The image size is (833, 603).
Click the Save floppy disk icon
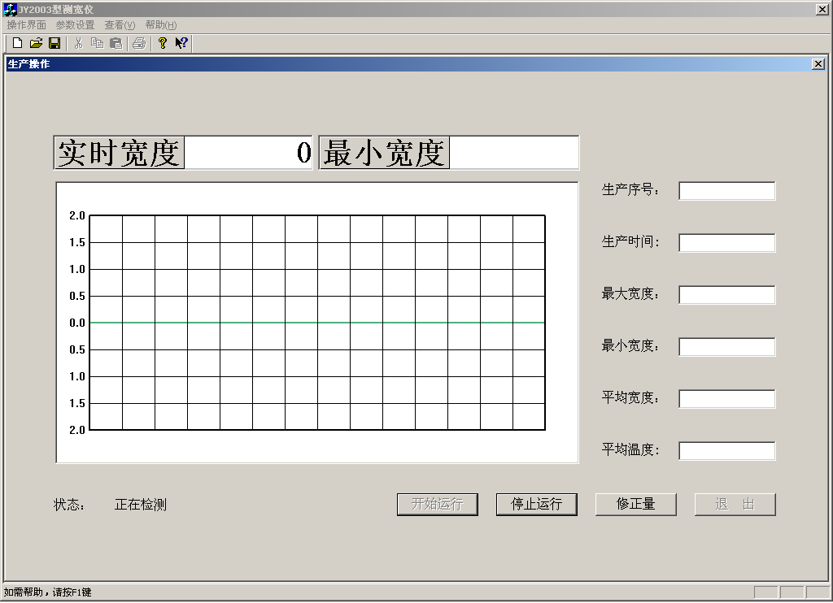(55, 43)
